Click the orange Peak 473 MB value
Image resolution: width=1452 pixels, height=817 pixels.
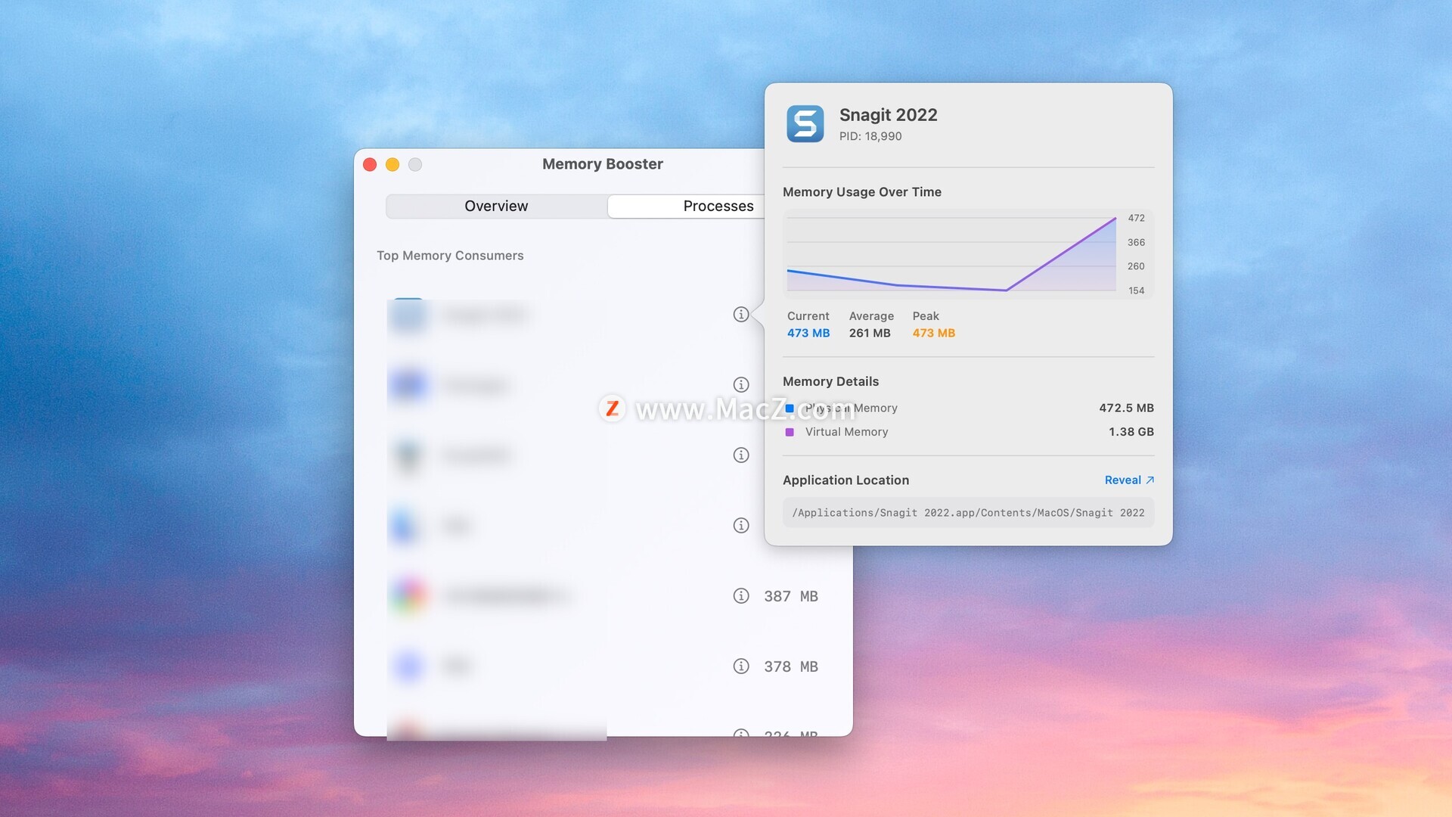(933, 333)
